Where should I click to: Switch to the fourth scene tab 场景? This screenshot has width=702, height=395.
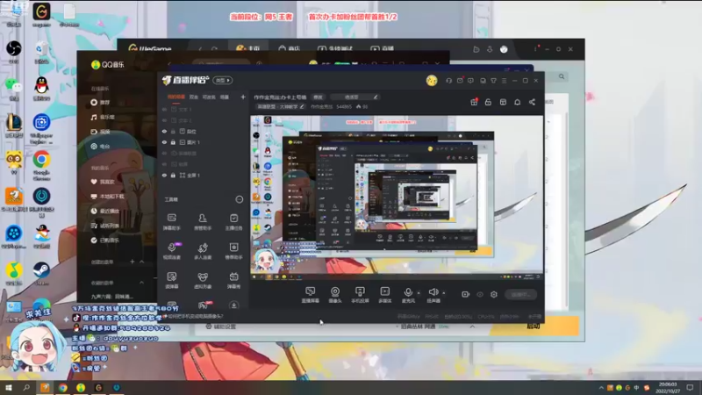[x=225, y=97]
